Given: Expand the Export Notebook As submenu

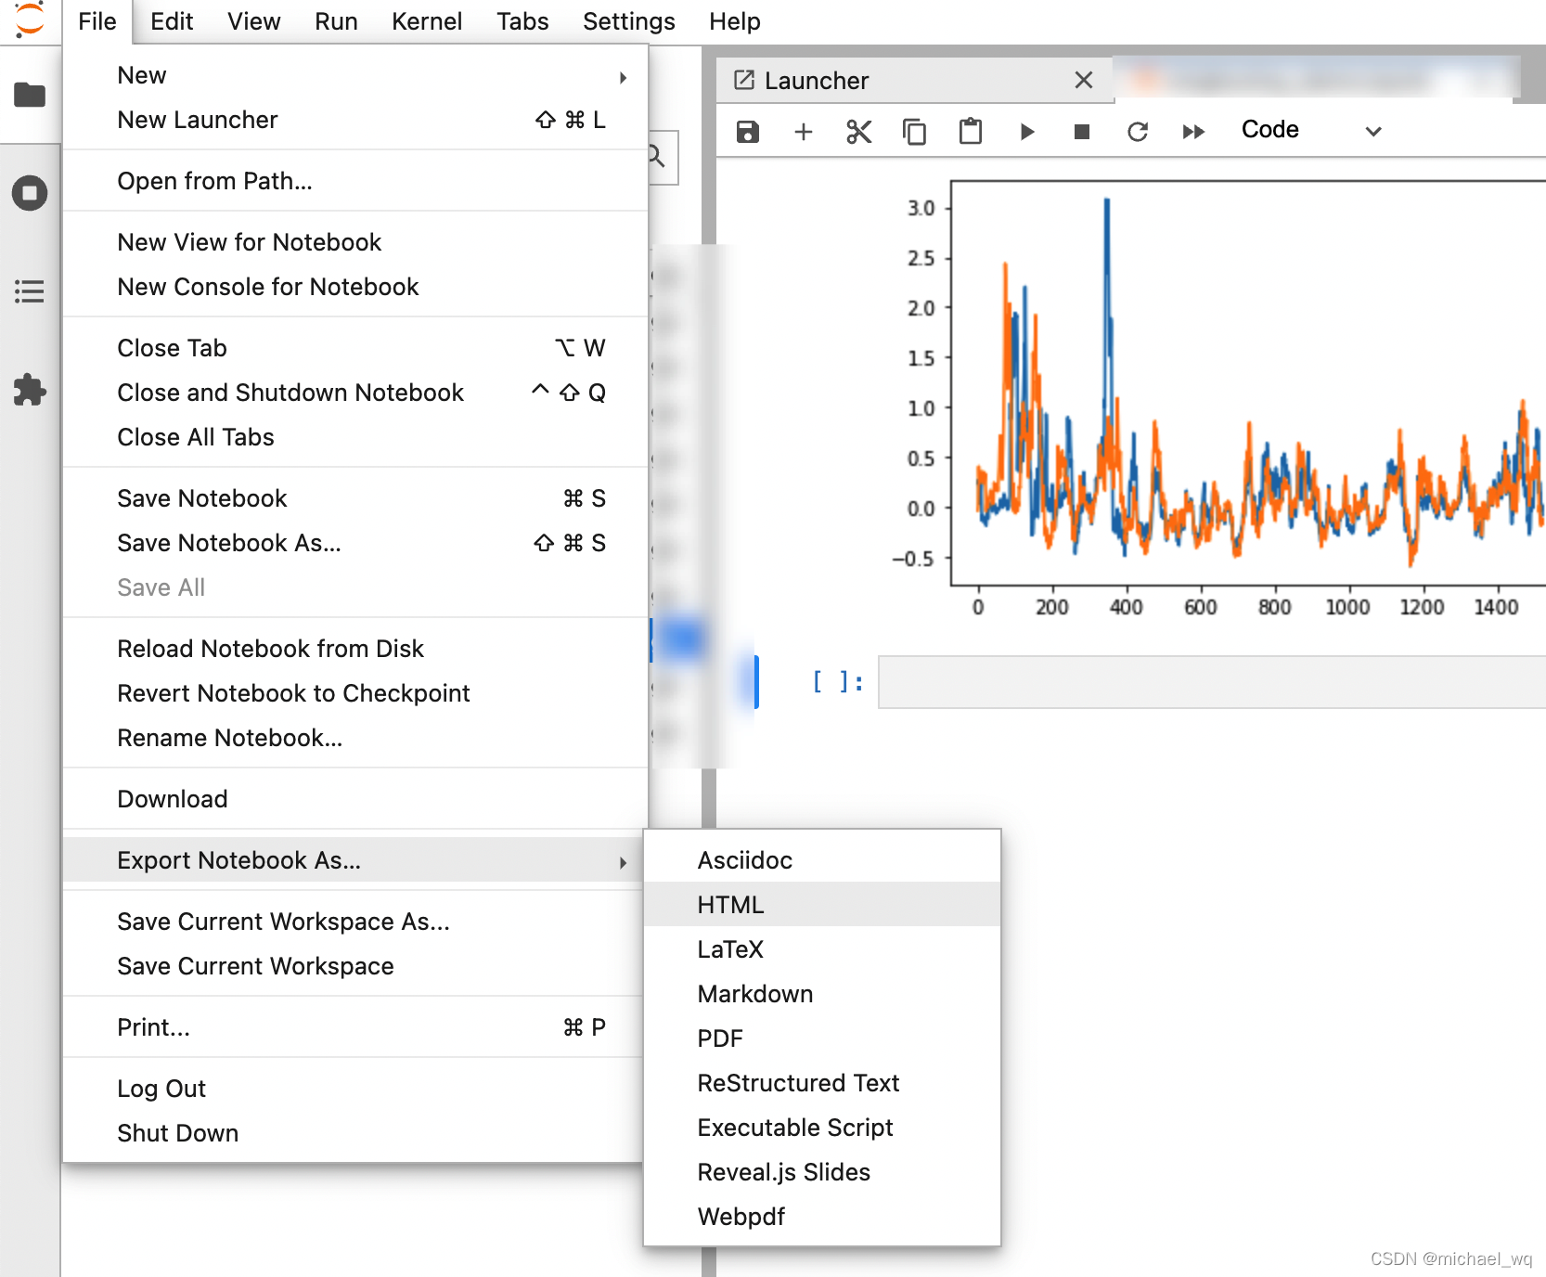Looking at the screenshot, I should click(354, 860).
